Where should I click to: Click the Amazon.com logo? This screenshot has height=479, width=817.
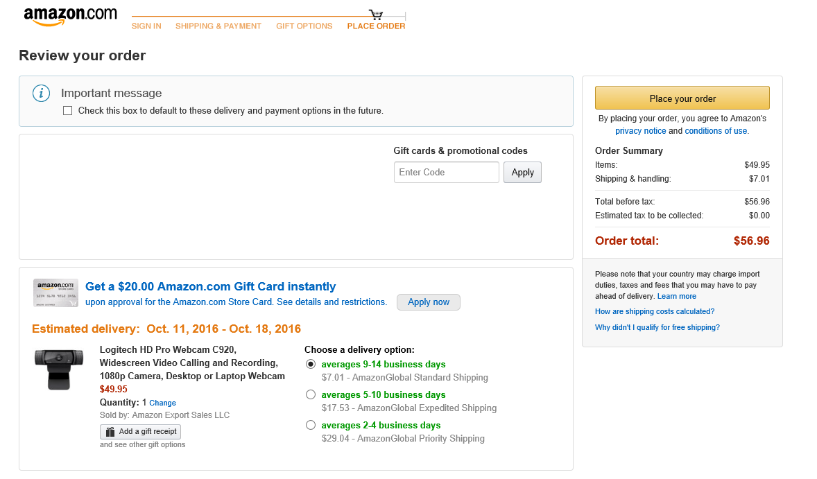point(70,17)
